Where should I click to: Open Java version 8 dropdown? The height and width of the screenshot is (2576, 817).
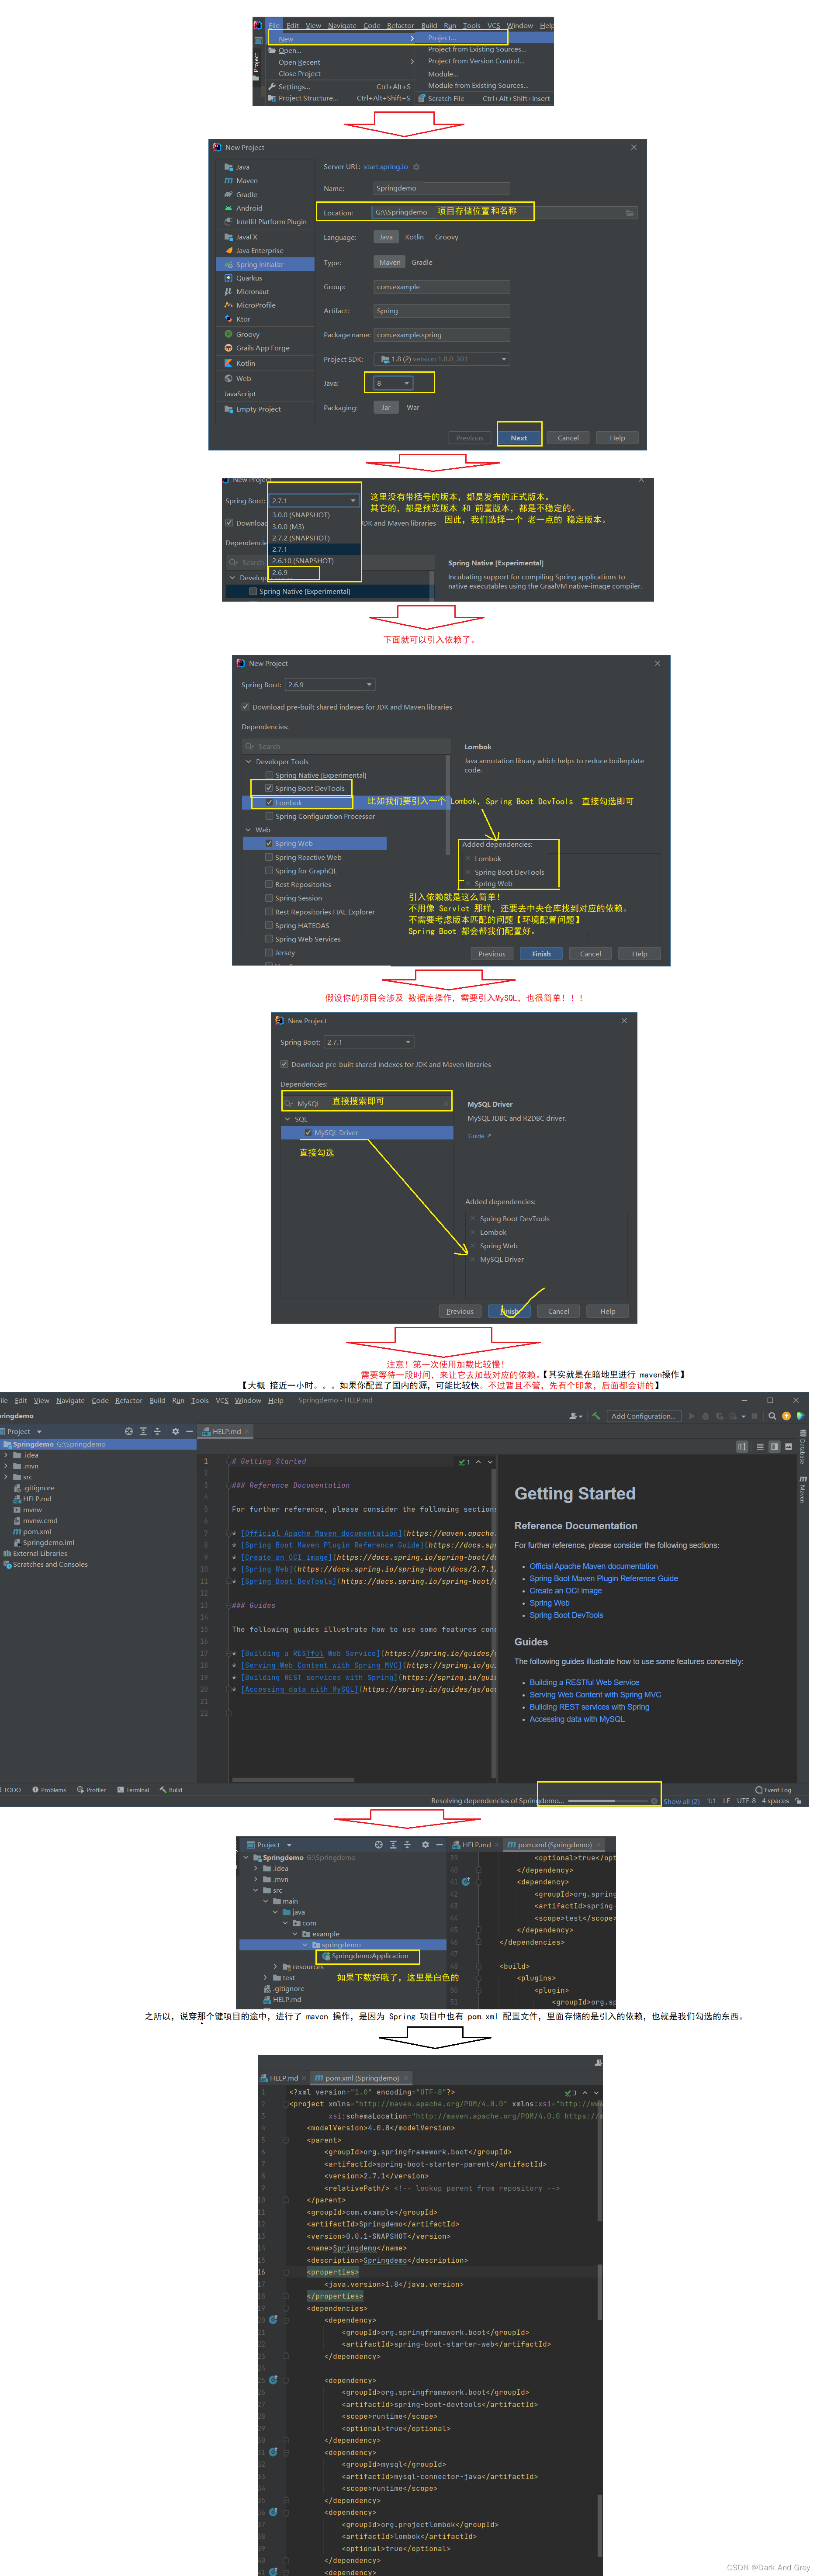393,383
